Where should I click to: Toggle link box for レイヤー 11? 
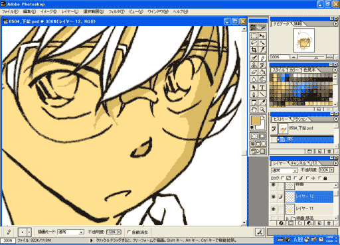(280, 208)
